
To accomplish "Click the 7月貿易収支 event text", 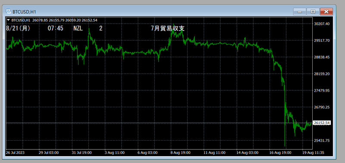I will coord(168,28).
